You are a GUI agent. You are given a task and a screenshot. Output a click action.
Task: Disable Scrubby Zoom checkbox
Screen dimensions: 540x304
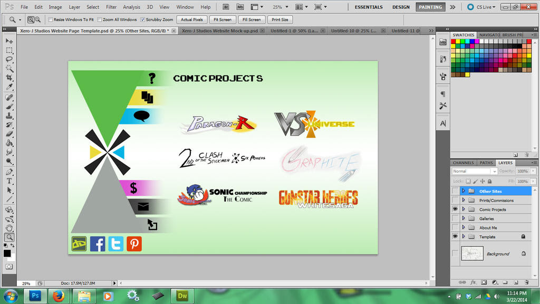[x=142, y=20]
